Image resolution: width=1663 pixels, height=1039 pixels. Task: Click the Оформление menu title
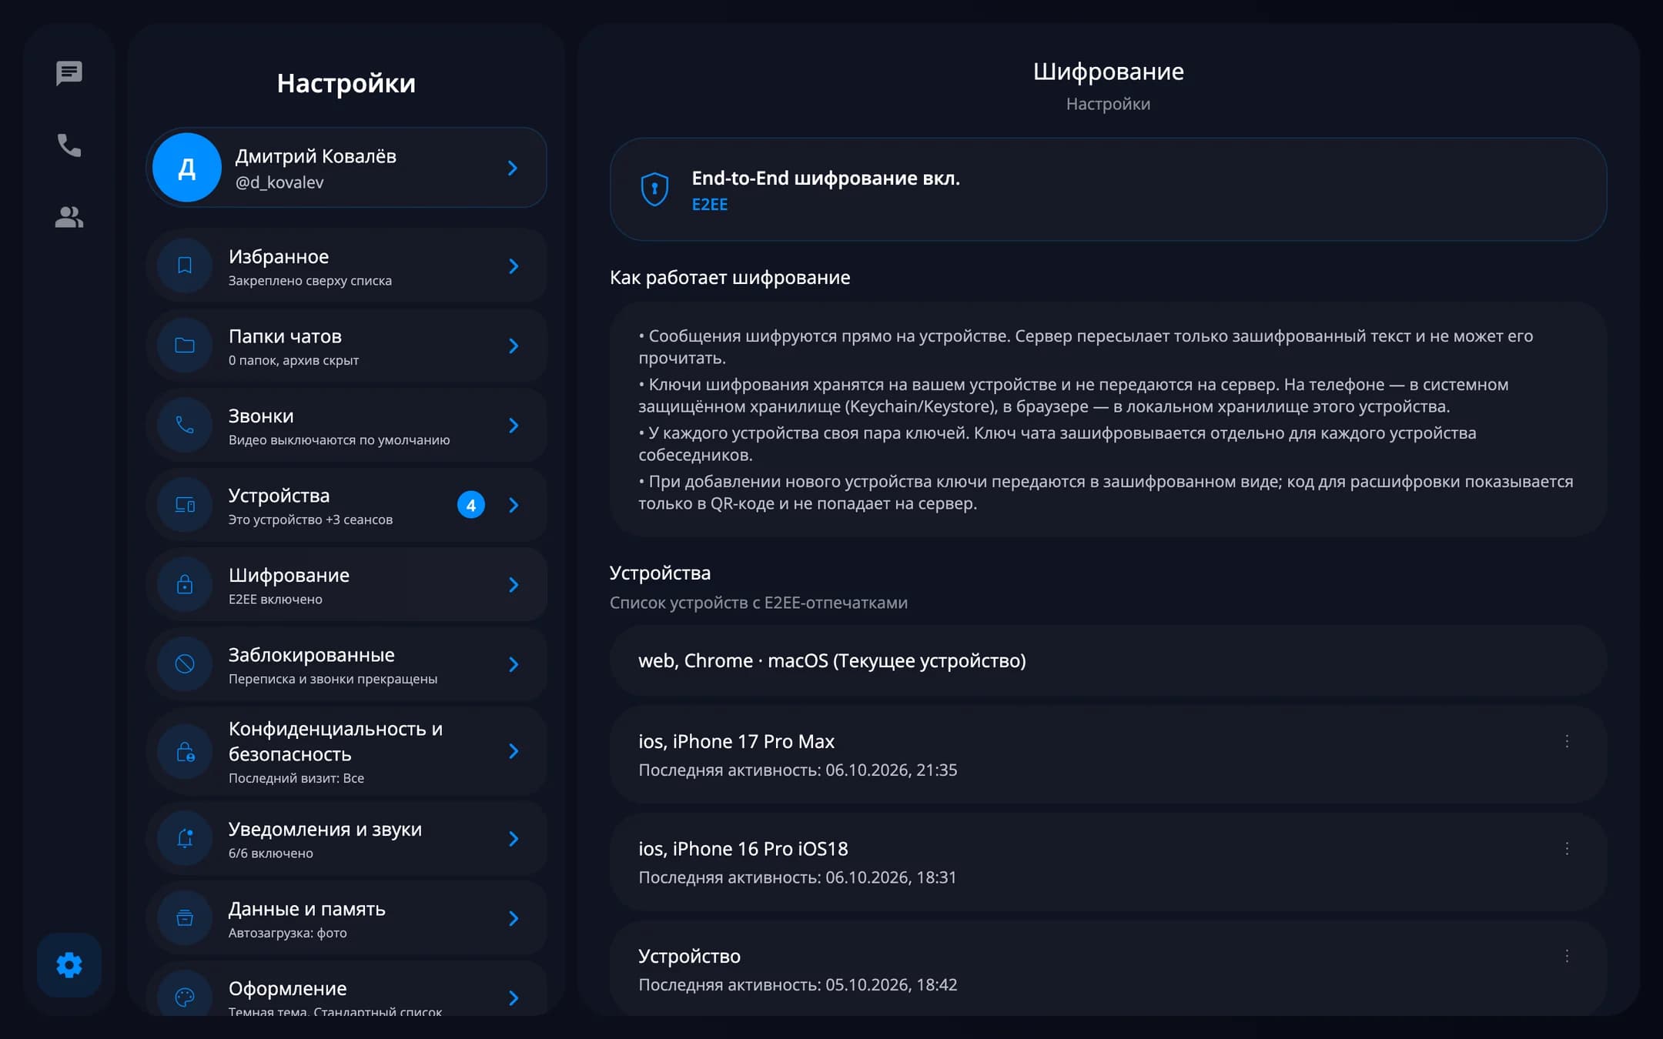[x=287, y=988]
